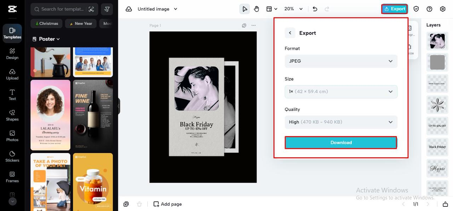
Task: Select the Hypic script text layer
Action: (x=437, y=168)
